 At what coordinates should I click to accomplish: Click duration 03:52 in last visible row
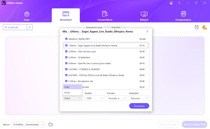[142, 87]
